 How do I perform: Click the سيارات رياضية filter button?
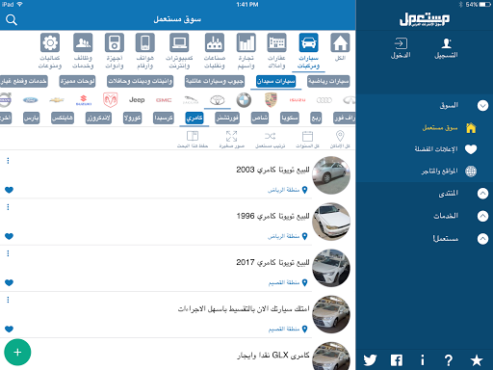328,81
